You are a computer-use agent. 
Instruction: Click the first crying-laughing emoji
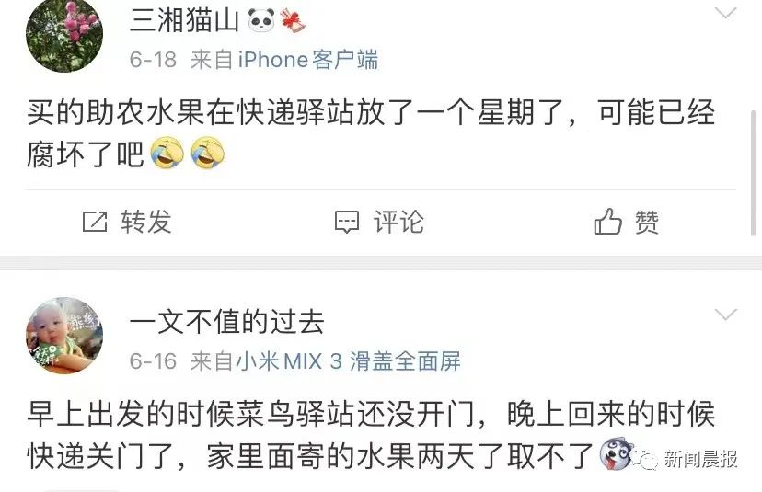[167, 153]
